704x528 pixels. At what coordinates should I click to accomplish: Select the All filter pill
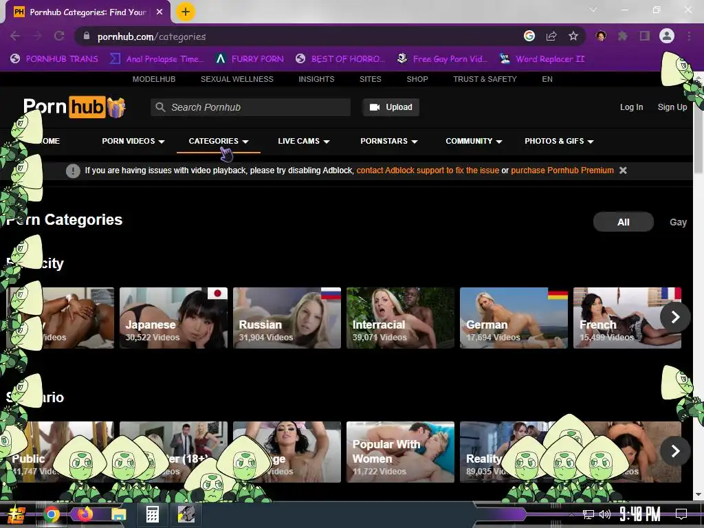[623, 222]
